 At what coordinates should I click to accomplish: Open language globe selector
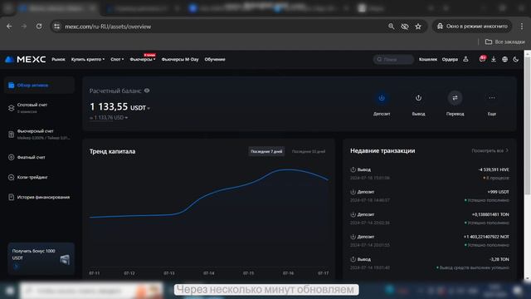504,59
